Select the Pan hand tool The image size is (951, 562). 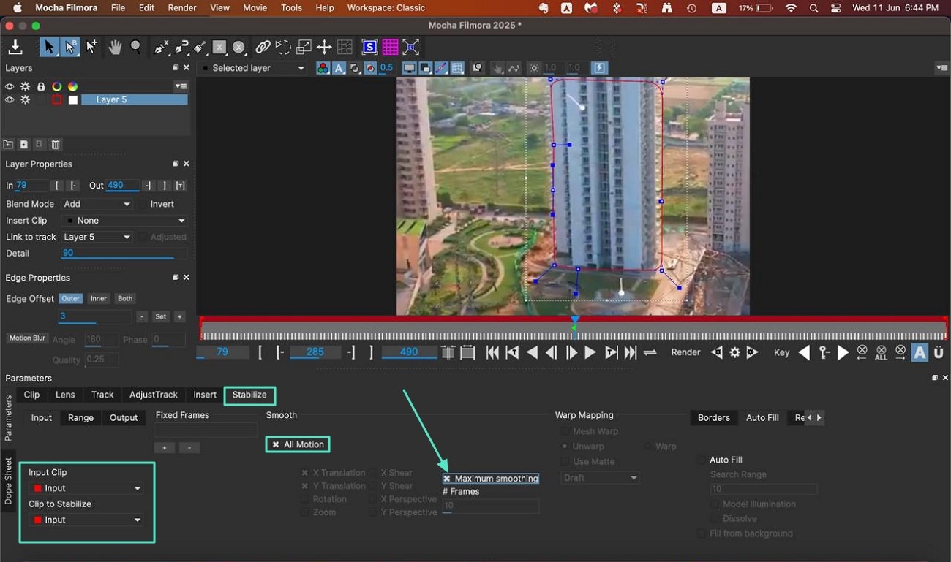[115, 48]
